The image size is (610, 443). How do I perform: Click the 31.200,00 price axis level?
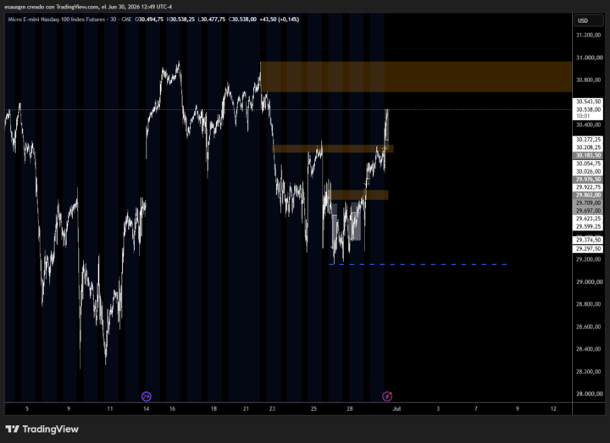click(x=588, y=35)
